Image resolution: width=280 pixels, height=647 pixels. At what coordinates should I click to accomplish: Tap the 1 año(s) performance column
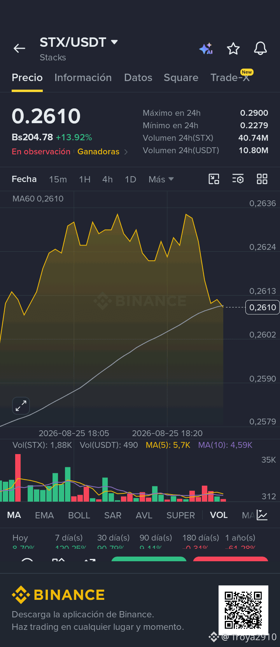[x=240, y=542]
